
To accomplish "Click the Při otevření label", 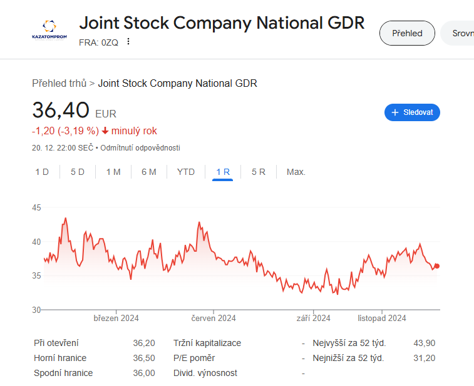I will [56, 343].
